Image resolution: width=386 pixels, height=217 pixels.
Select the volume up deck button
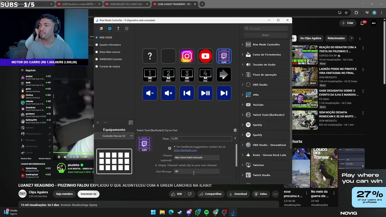[x=169, y=93]
